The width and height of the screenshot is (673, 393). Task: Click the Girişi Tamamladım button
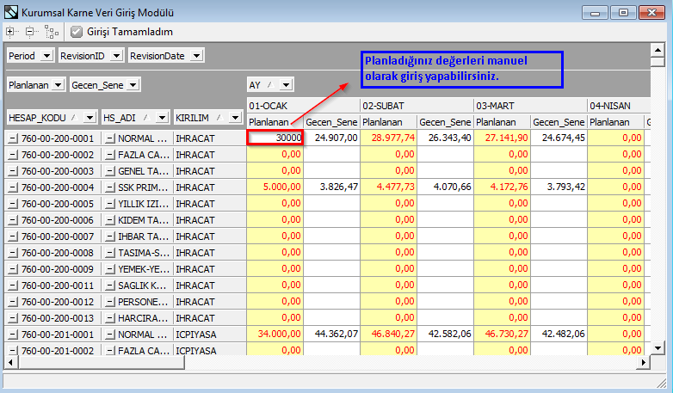pos(122,32)
